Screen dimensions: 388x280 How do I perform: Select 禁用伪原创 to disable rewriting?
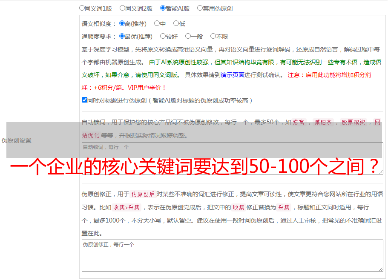(x=200, y=8)
